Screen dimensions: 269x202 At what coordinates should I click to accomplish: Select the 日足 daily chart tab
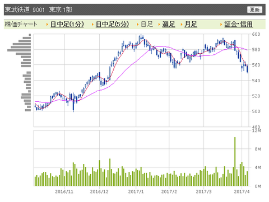coord(147,24)
